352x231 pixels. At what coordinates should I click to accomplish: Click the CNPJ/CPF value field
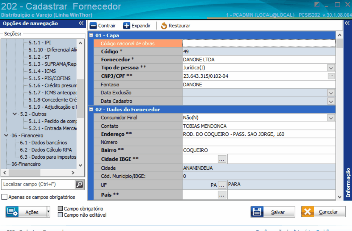(255, 76)
